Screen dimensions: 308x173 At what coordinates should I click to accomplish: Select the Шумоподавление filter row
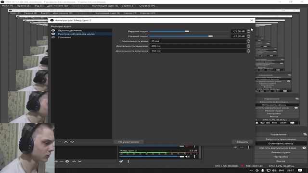81,31
